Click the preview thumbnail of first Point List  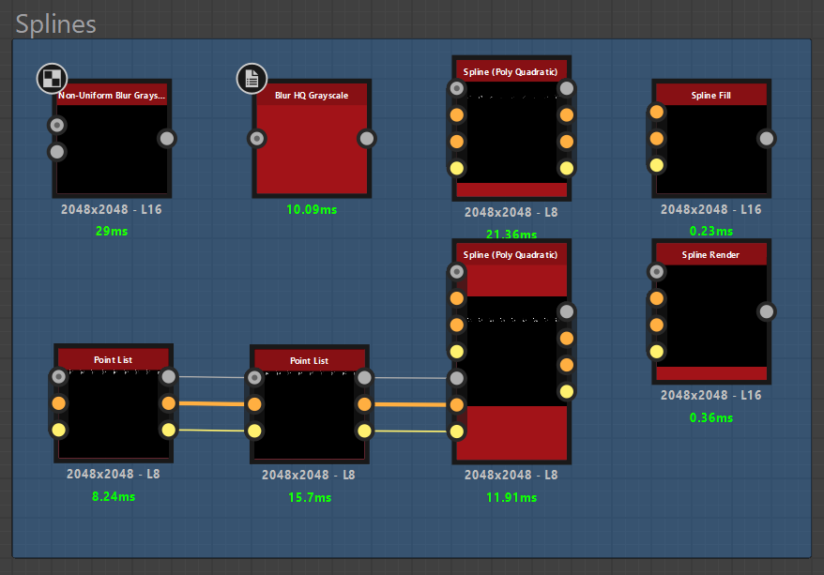[113, 413]
